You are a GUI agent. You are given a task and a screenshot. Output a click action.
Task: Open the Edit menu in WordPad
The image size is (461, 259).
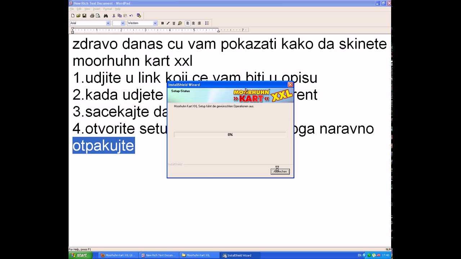(x=79, y=9)
